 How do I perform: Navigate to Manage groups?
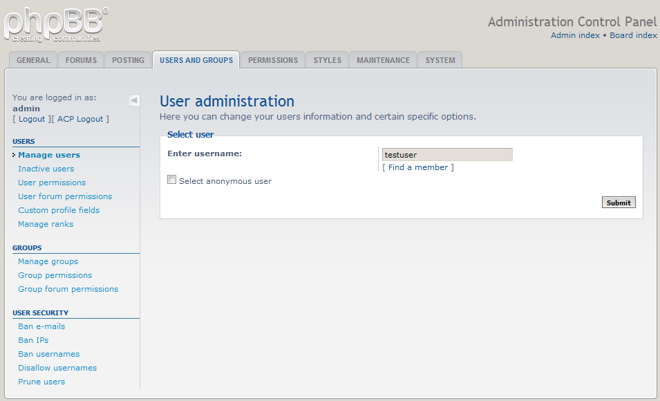click(x=48, y=261)
